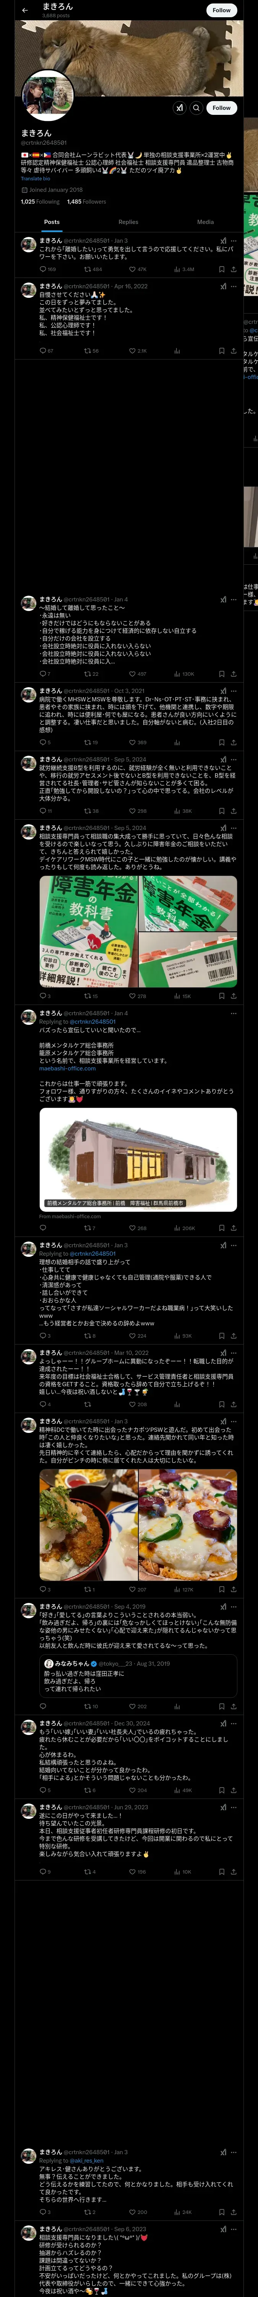Screen dimensions: 258x2297
Task: Open the profile search magnifier icon
Action: [x=196, y=107]
